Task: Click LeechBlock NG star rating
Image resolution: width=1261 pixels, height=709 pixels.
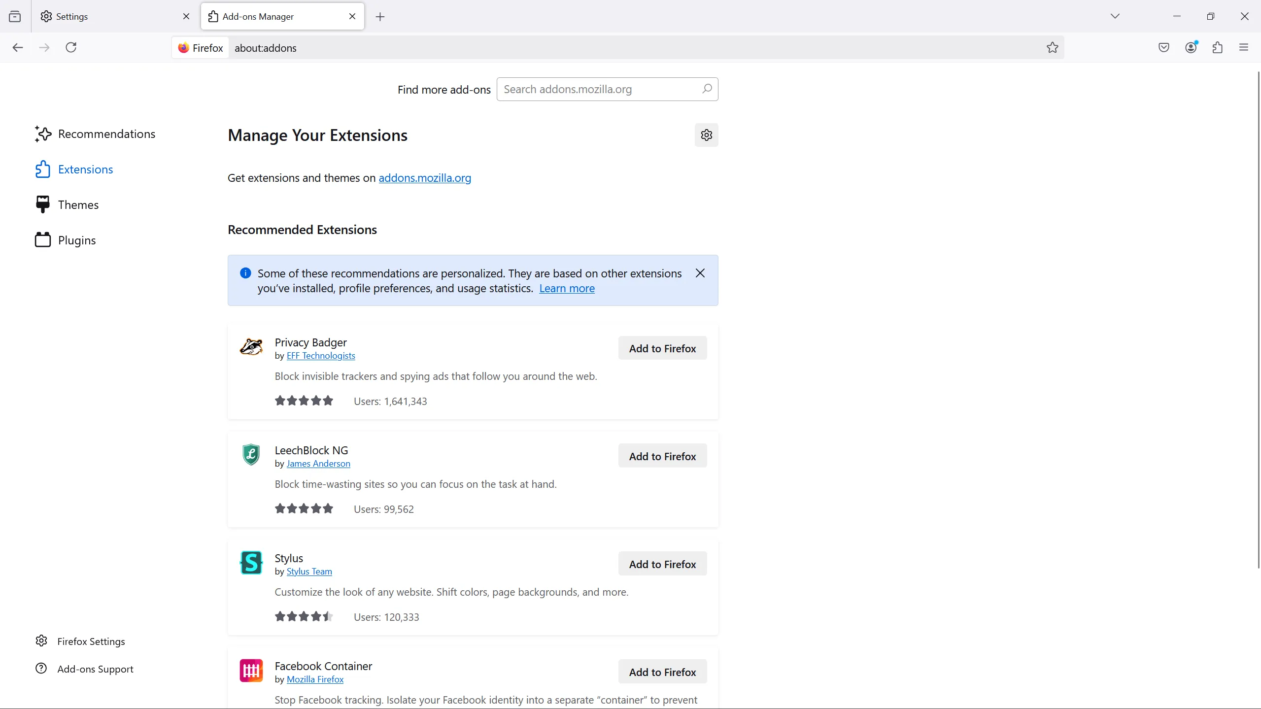Action: point(304,509)
